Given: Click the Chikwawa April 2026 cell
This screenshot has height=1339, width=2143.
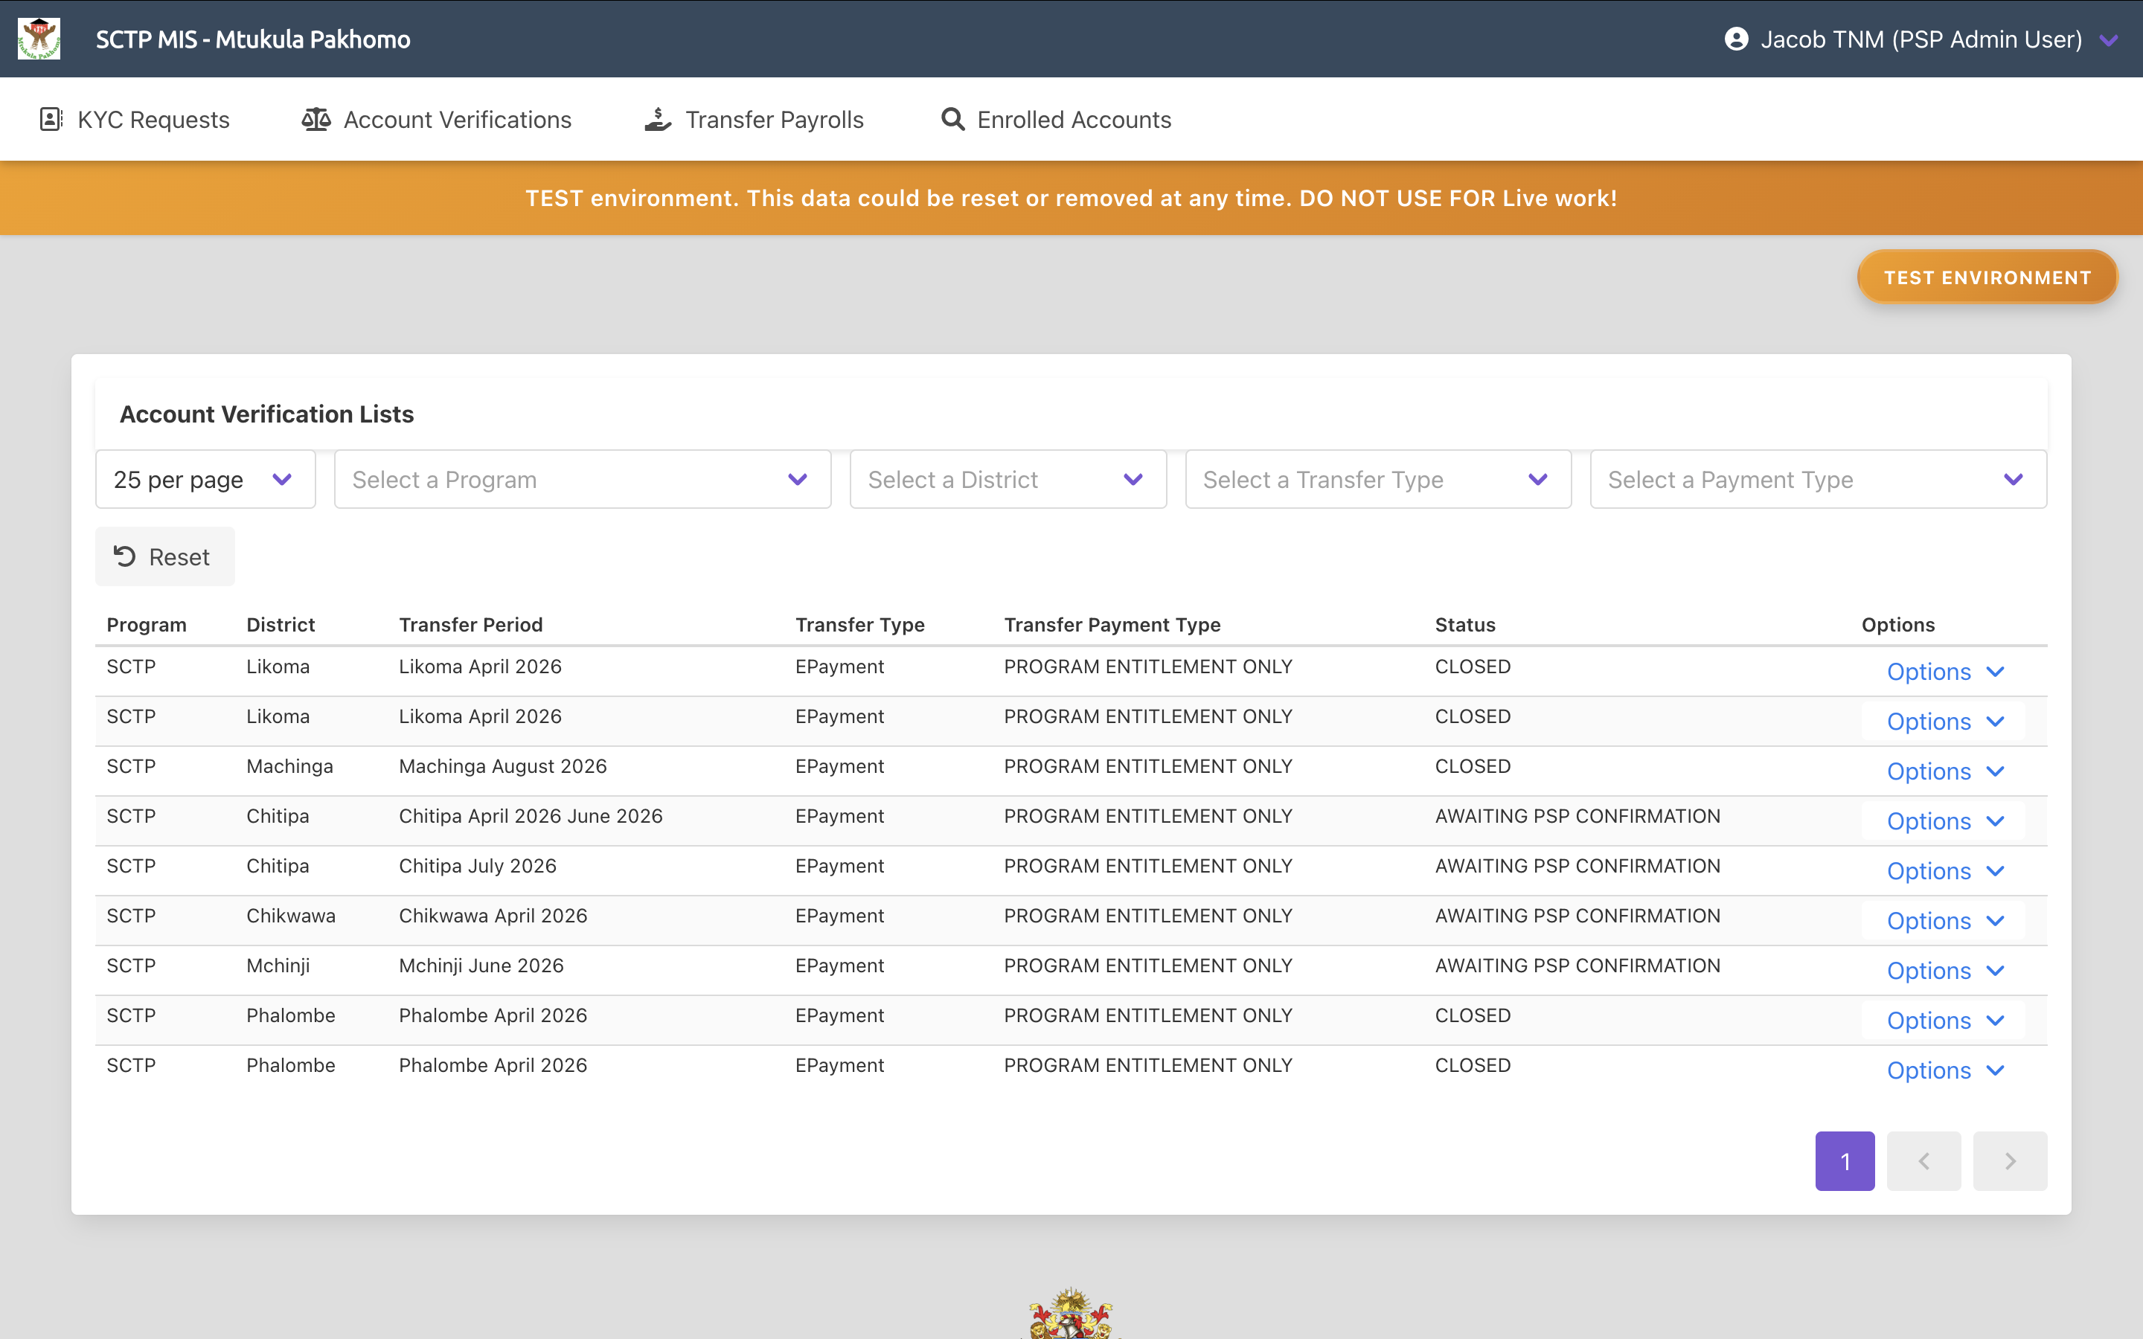Looking at the screenshot, I should tap(493, 916).
